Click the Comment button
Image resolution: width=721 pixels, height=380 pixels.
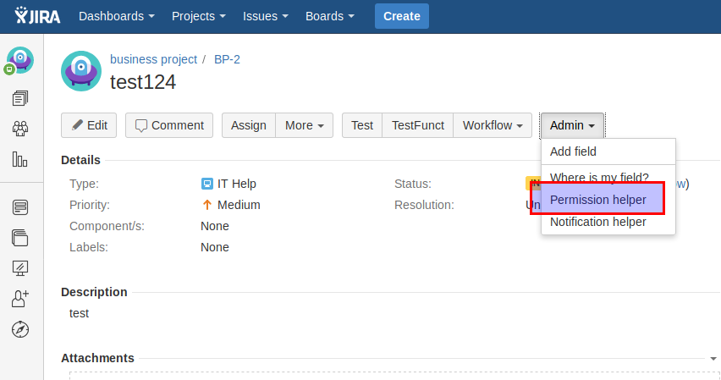point(169,125)
